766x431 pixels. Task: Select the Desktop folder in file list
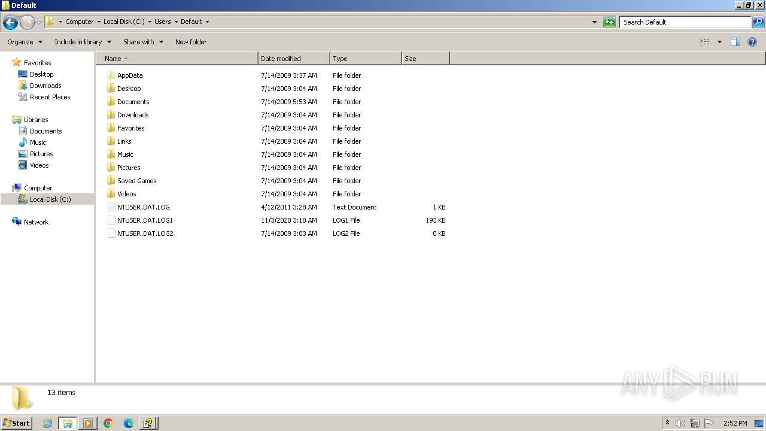pyautogui.click(x=129, y=89)
